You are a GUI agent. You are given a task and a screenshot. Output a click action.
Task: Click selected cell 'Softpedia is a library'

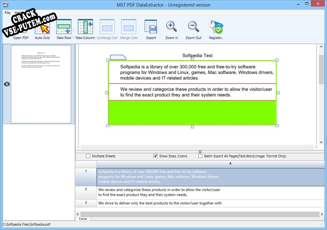[x=210, y=177]
